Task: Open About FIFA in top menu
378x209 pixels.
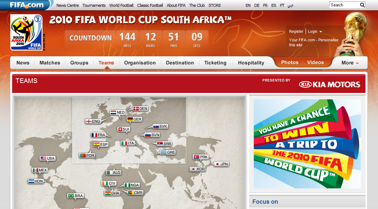Action: [176, 5]
